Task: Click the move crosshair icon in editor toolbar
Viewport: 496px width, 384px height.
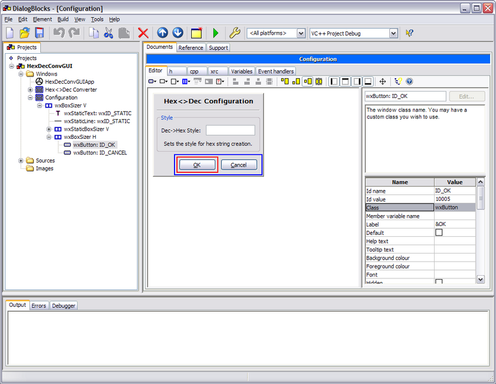Action: (382, 81)
